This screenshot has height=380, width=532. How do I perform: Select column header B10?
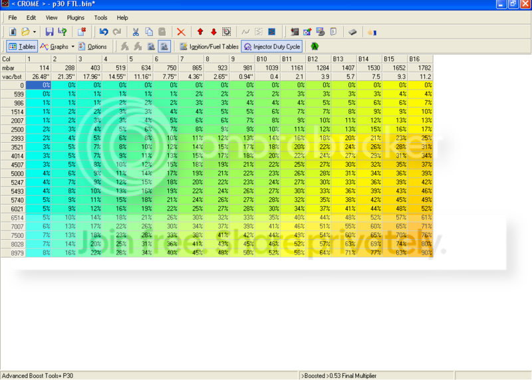268,59
